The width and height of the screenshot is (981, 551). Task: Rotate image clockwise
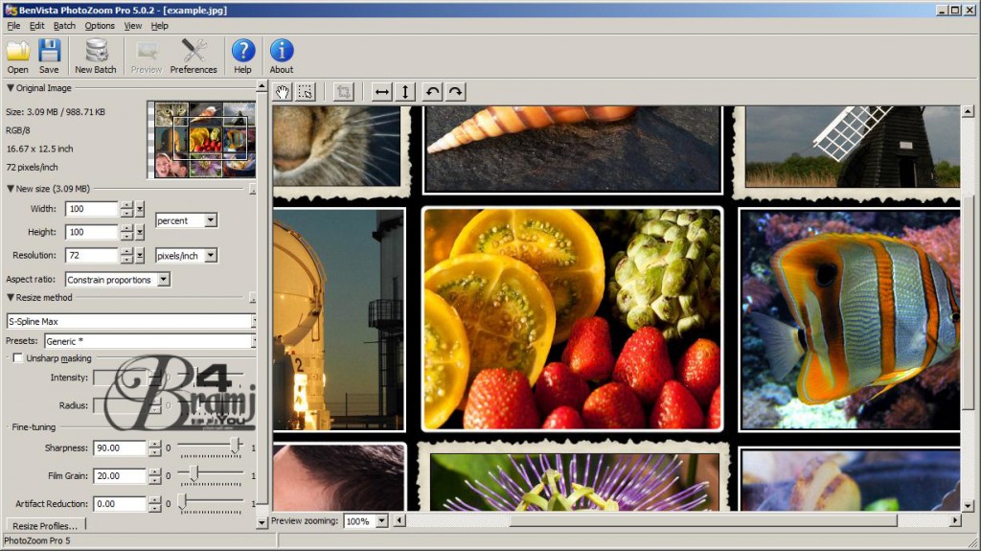[x=455, y=92]
